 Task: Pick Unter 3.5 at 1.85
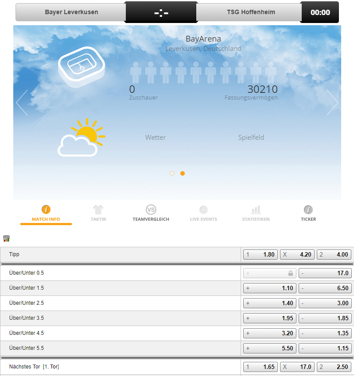coord(325,318)
